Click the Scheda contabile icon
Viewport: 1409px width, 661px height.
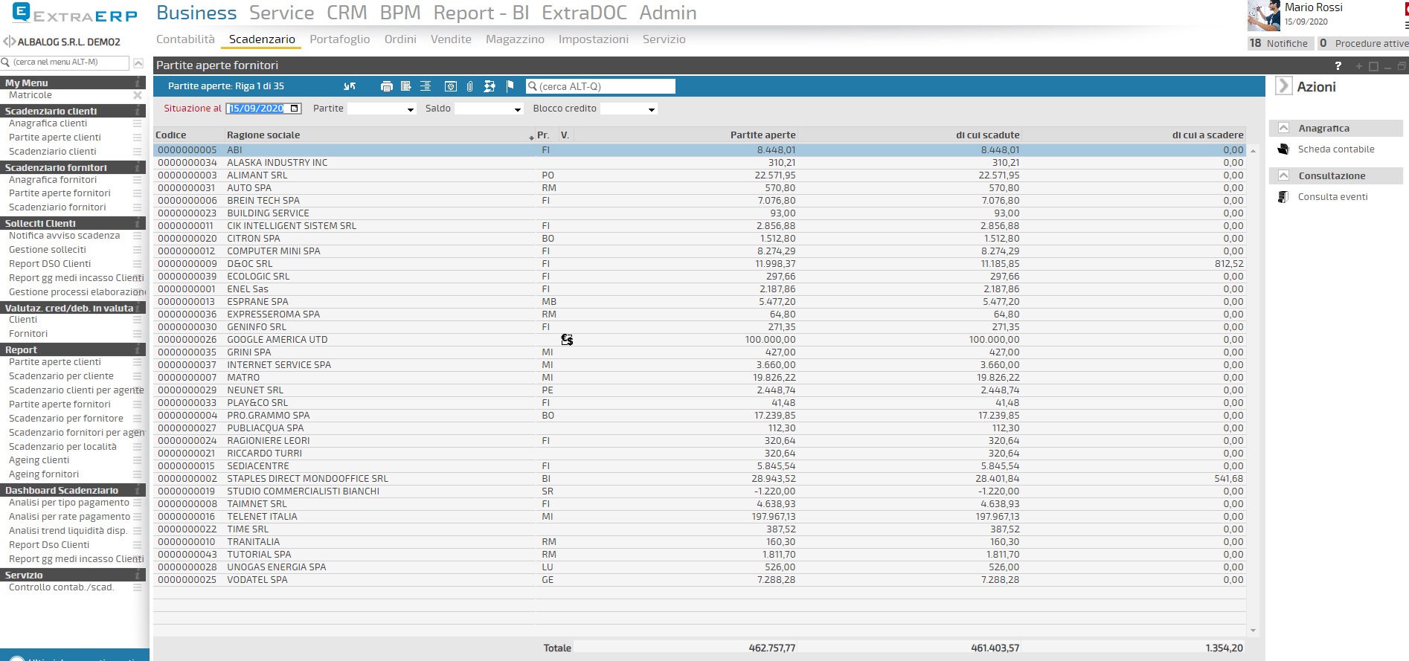[1283, 149]
